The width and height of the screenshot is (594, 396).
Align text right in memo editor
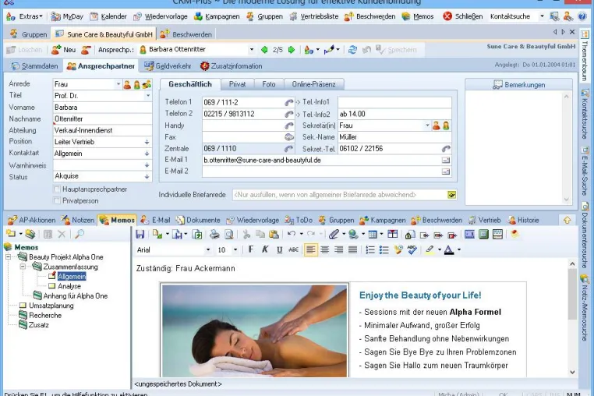click(x=338, y=249)
